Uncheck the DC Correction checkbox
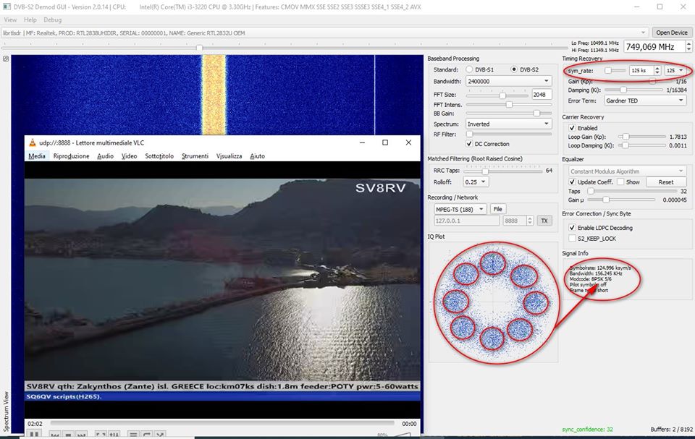695x439 pixels. pos(468,144)
